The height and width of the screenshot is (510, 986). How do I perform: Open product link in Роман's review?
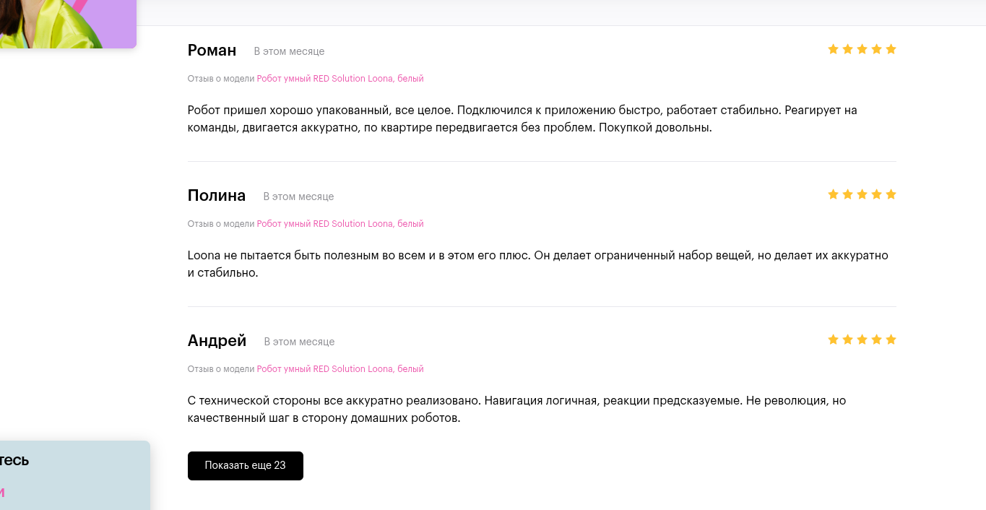340,79
